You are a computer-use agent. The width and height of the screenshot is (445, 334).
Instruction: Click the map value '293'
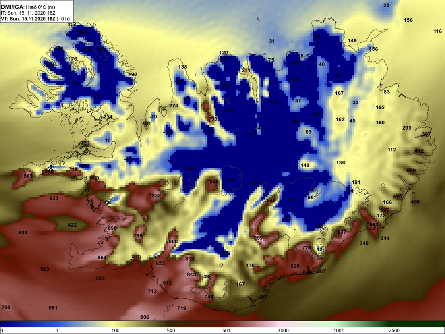tap(407, 128)
